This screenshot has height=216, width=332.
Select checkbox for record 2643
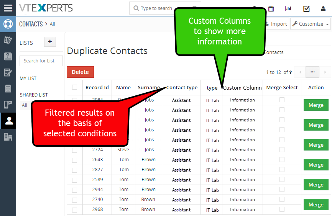[74, 160]
